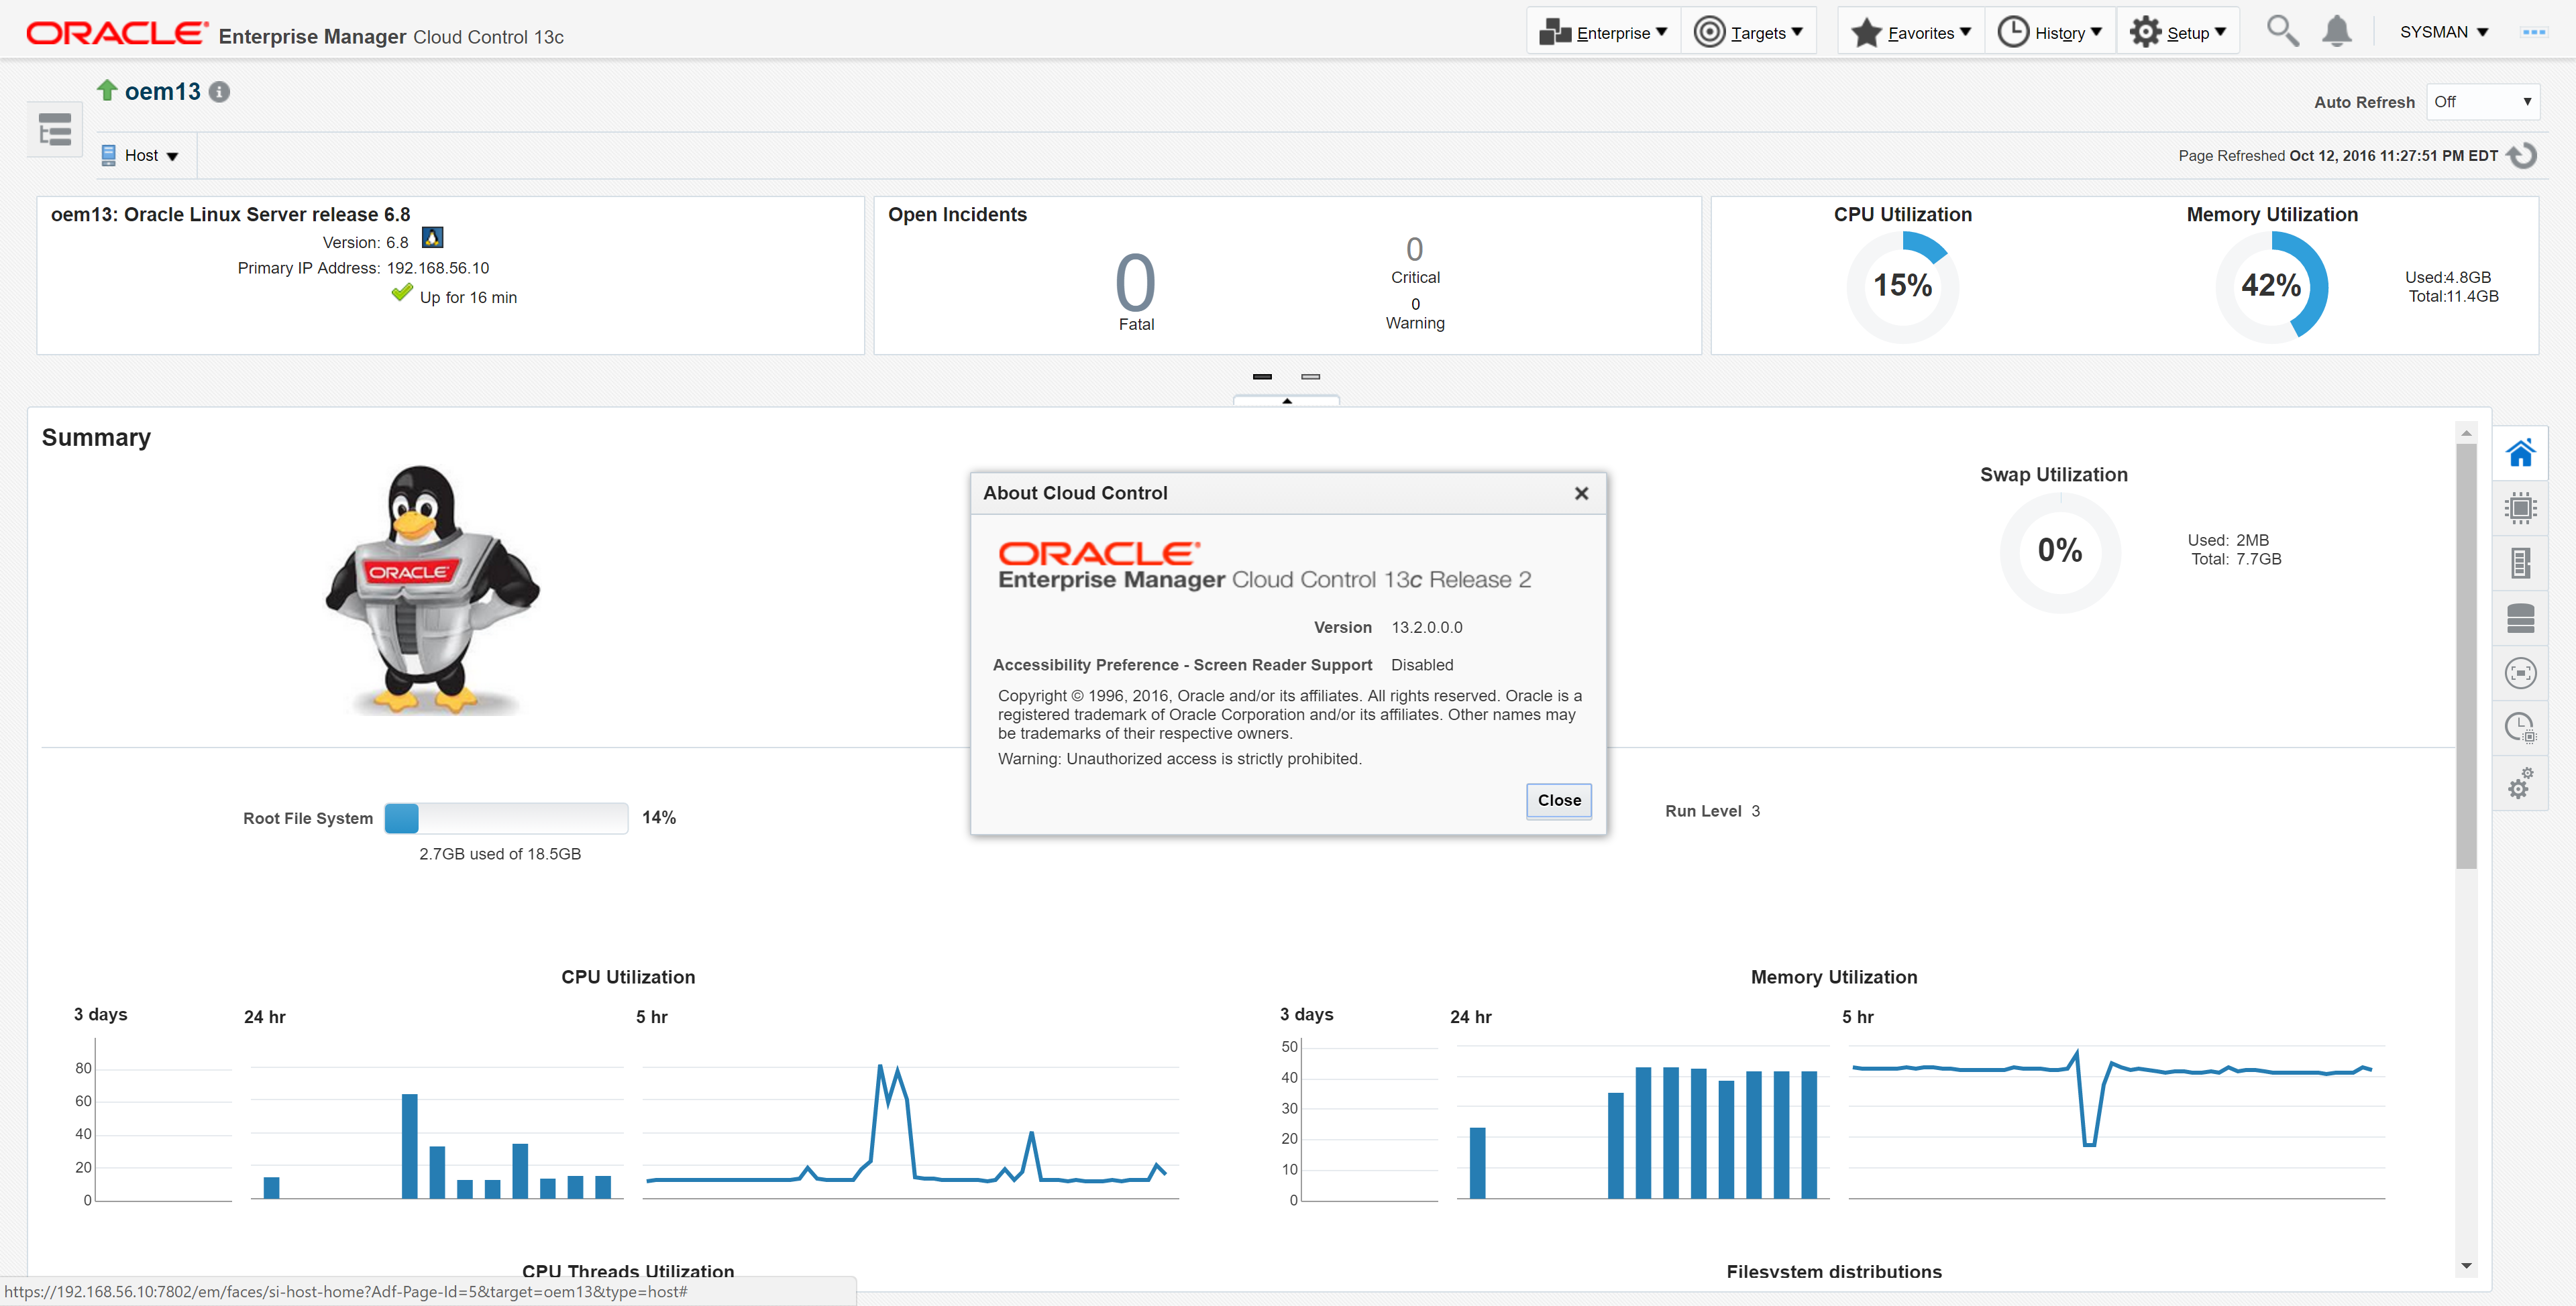Click the green up status arrow
Screen dimensions: 2576x1306
[107, 90]
